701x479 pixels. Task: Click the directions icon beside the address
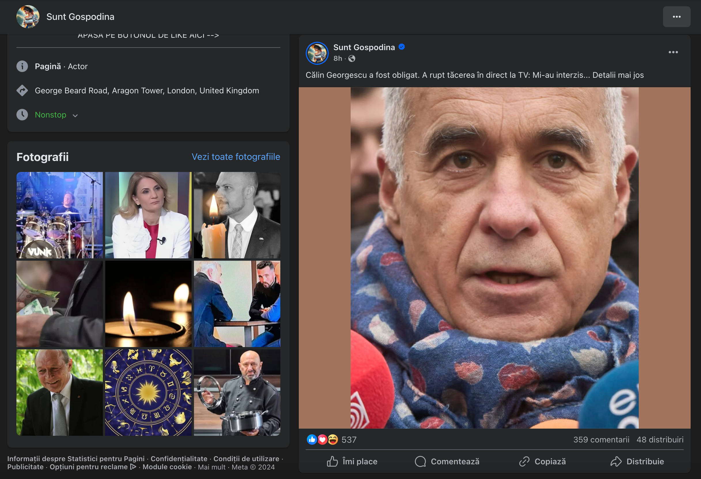pos(22,90)
